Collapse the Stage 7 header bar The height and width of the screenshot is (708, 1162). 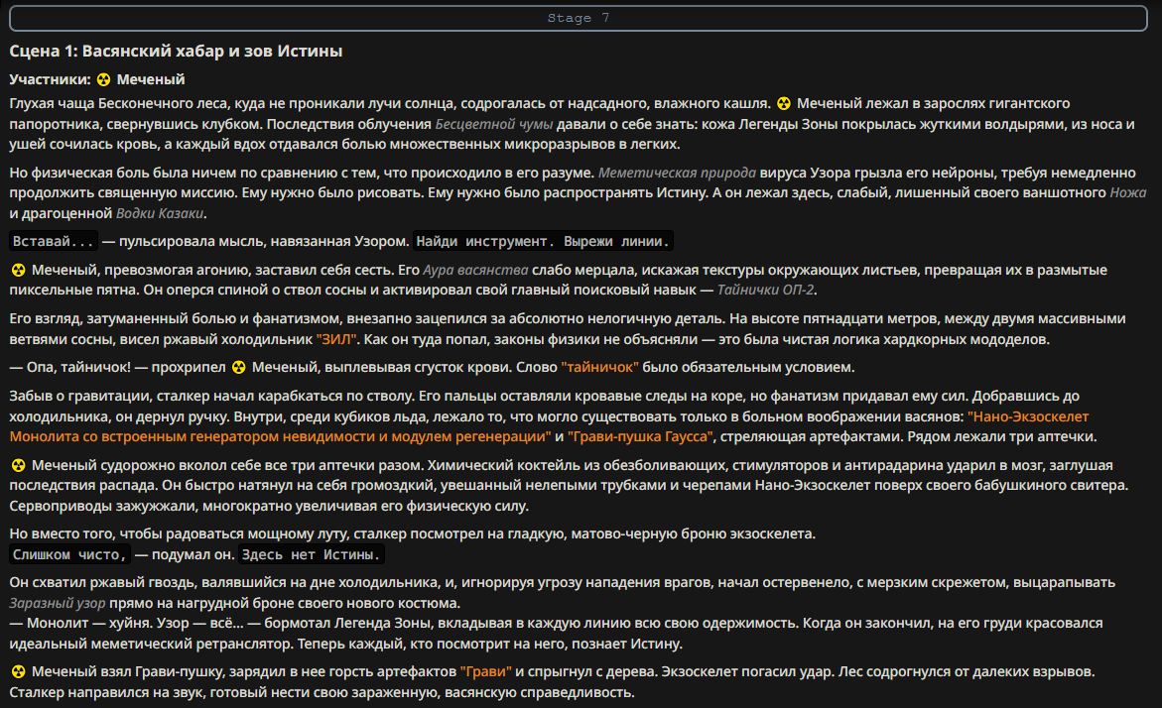[x=579, y=19]
